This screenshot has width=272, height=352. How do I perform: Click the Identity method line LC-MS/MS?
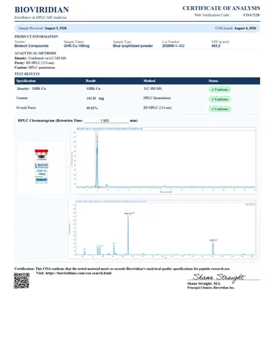40,58
